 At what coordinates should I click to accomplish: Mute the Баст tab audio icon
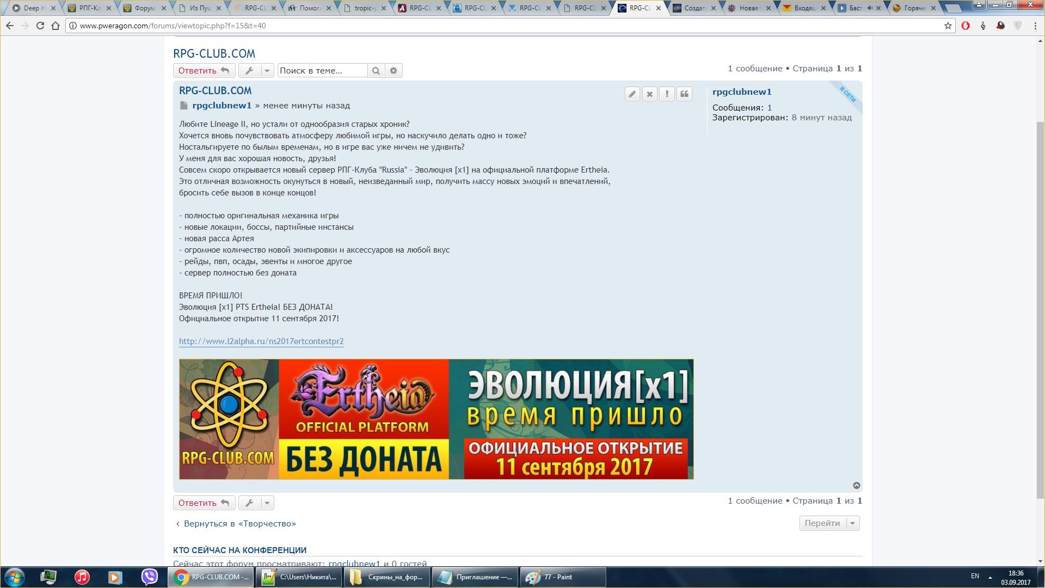pyautogui.click(x=869, y=8)
